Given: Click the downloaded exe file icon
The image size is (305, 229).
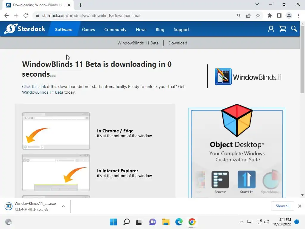Looking at the screenshot, I should pos(9,206).
